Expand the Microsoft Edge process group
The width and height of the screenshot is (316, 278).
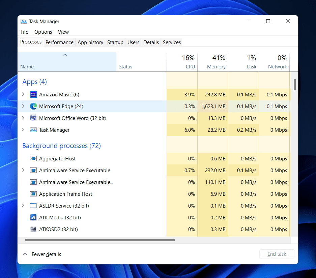tap(23, 106)
